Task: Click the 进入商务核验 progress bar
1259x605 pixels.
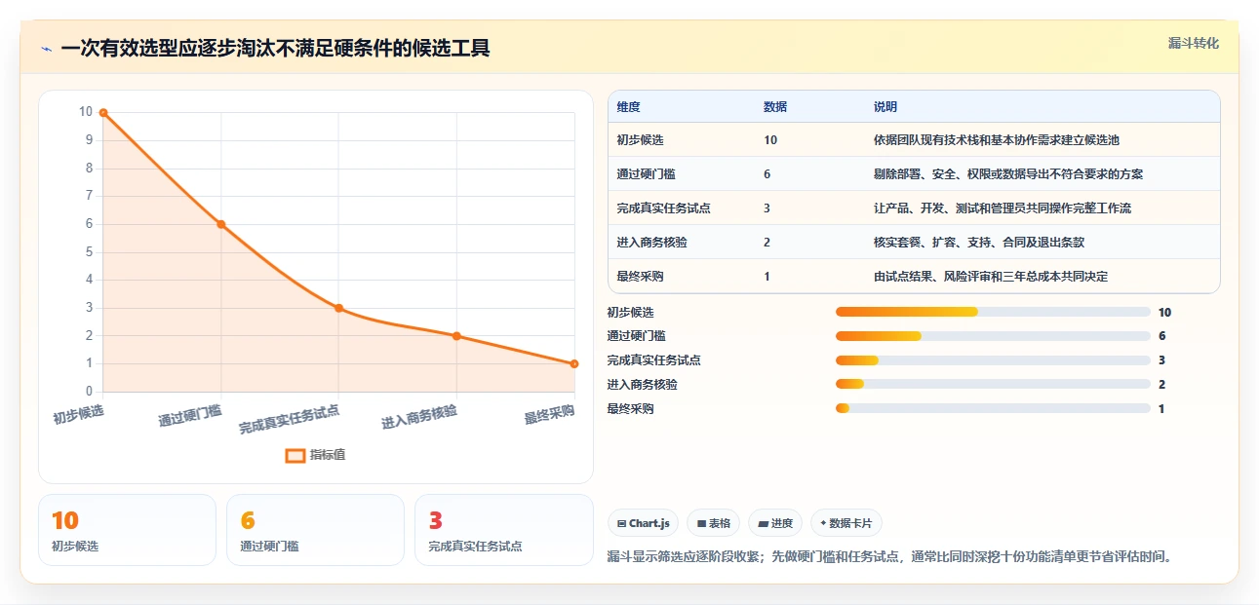Action: (993, 385)
